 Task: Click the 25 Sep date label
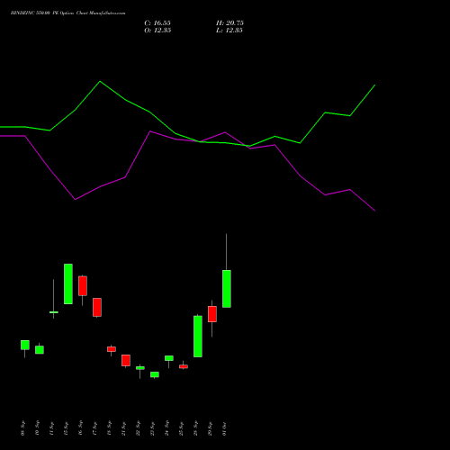182,428
